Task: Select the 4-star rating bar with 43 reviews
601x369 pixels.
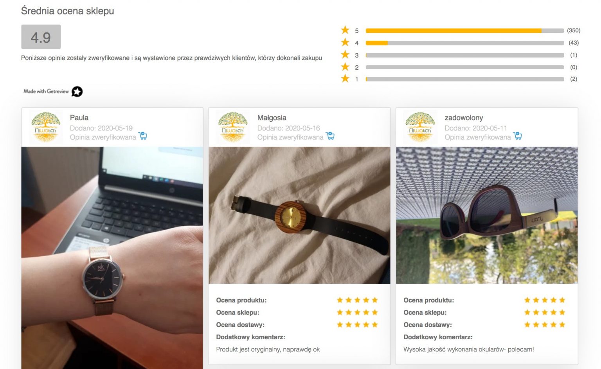Action: point(465,43)
